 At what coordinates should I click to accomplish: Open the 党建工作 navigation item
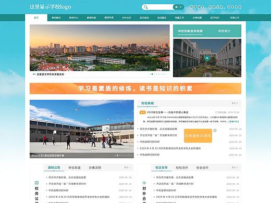tap(179, 18)
